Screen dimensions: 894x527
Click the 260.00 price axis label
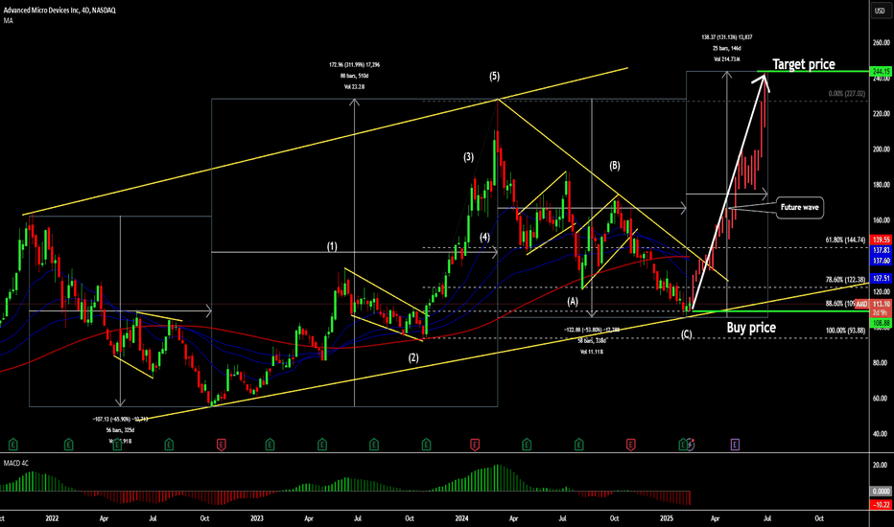[x=881, y=43]
